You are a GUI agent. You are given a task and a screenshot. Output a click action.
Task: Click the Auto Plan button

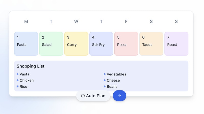93,96
